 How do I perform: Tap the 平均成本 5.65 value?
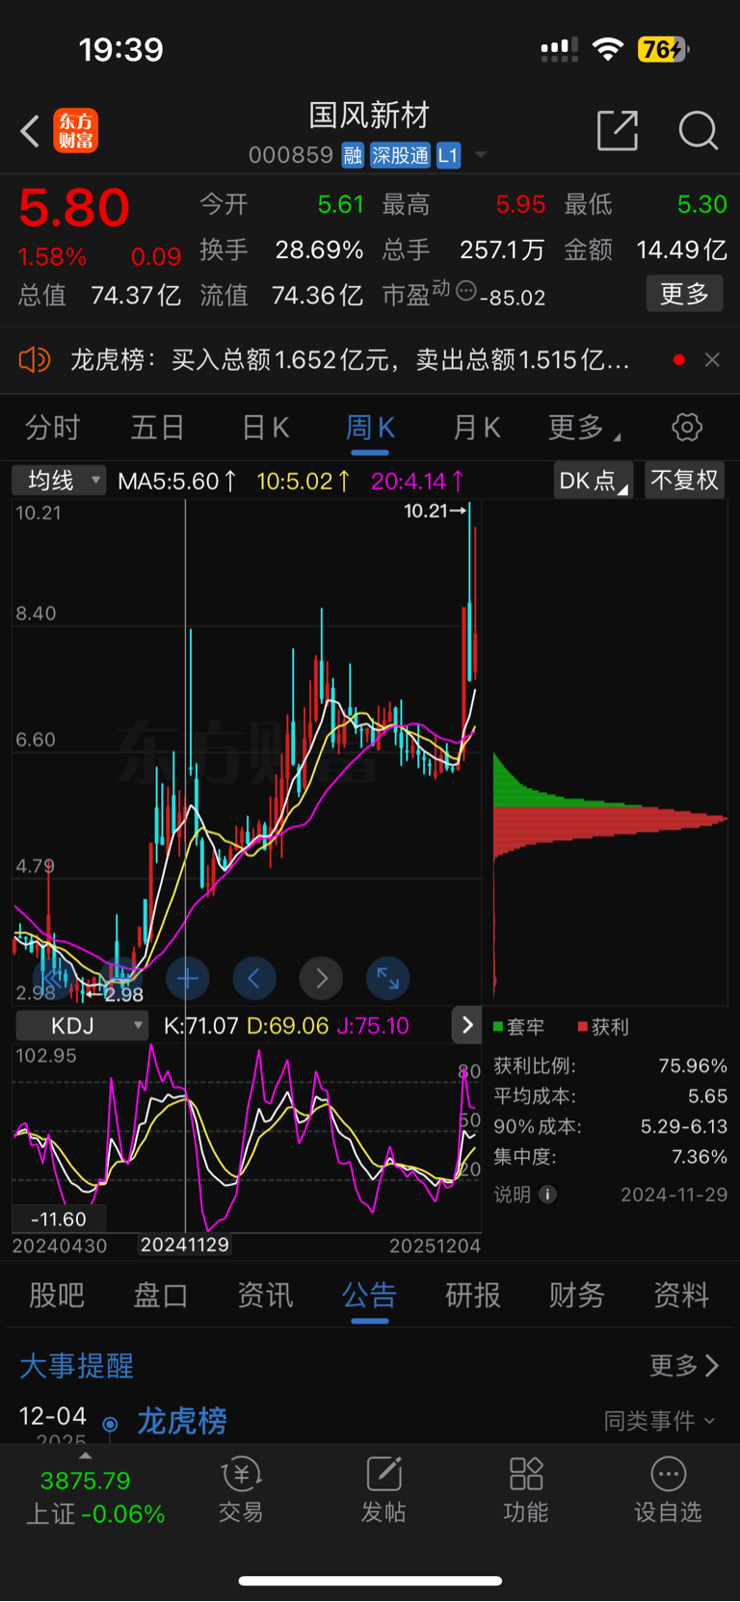coord(708,1096)
